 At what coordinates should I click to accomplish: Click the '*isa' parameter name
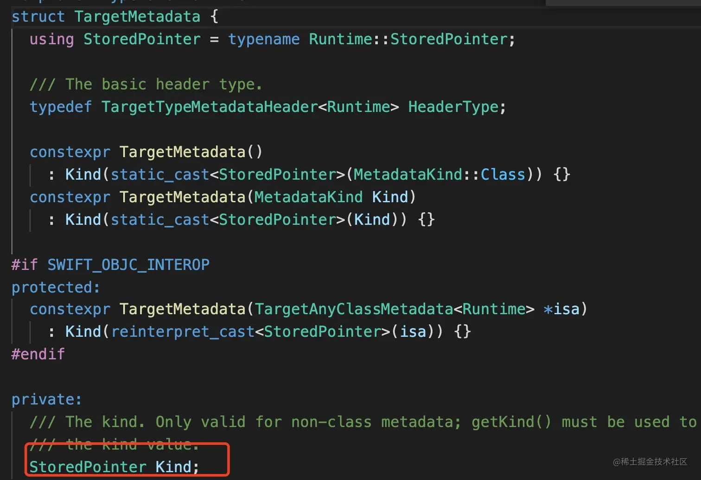561,309
